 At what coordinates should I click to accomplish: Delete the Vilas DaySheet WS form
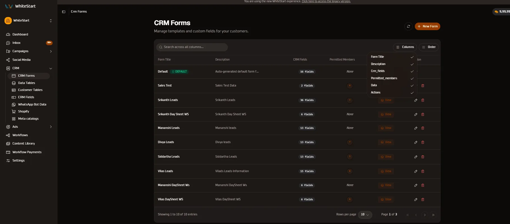pyautogui.click(x=423, y=199)
